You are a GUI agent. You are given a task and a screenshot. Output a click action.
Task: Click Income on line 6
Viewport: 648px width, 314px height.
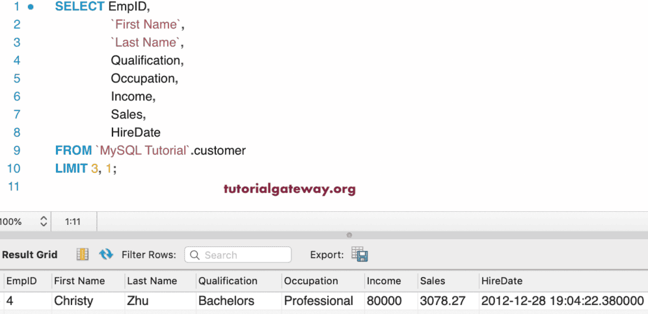point(131,97)
